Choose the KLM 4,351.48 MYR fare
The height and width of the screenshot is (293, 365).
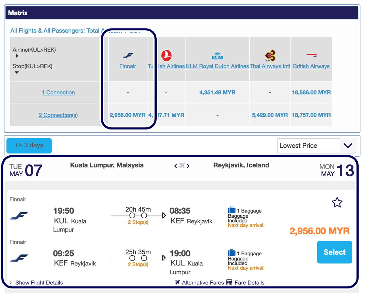pyautogui.click(x=217, y=92)
